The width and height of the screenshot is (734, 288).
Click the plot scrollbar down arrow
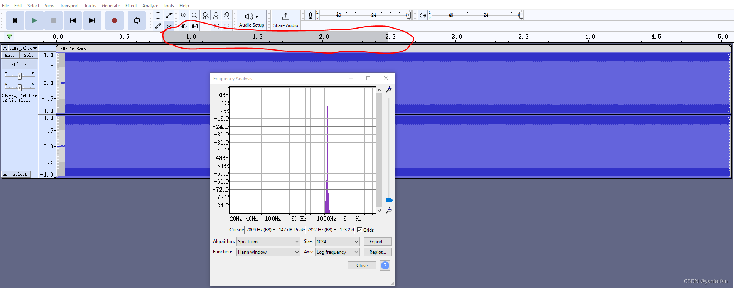[379, 210]
